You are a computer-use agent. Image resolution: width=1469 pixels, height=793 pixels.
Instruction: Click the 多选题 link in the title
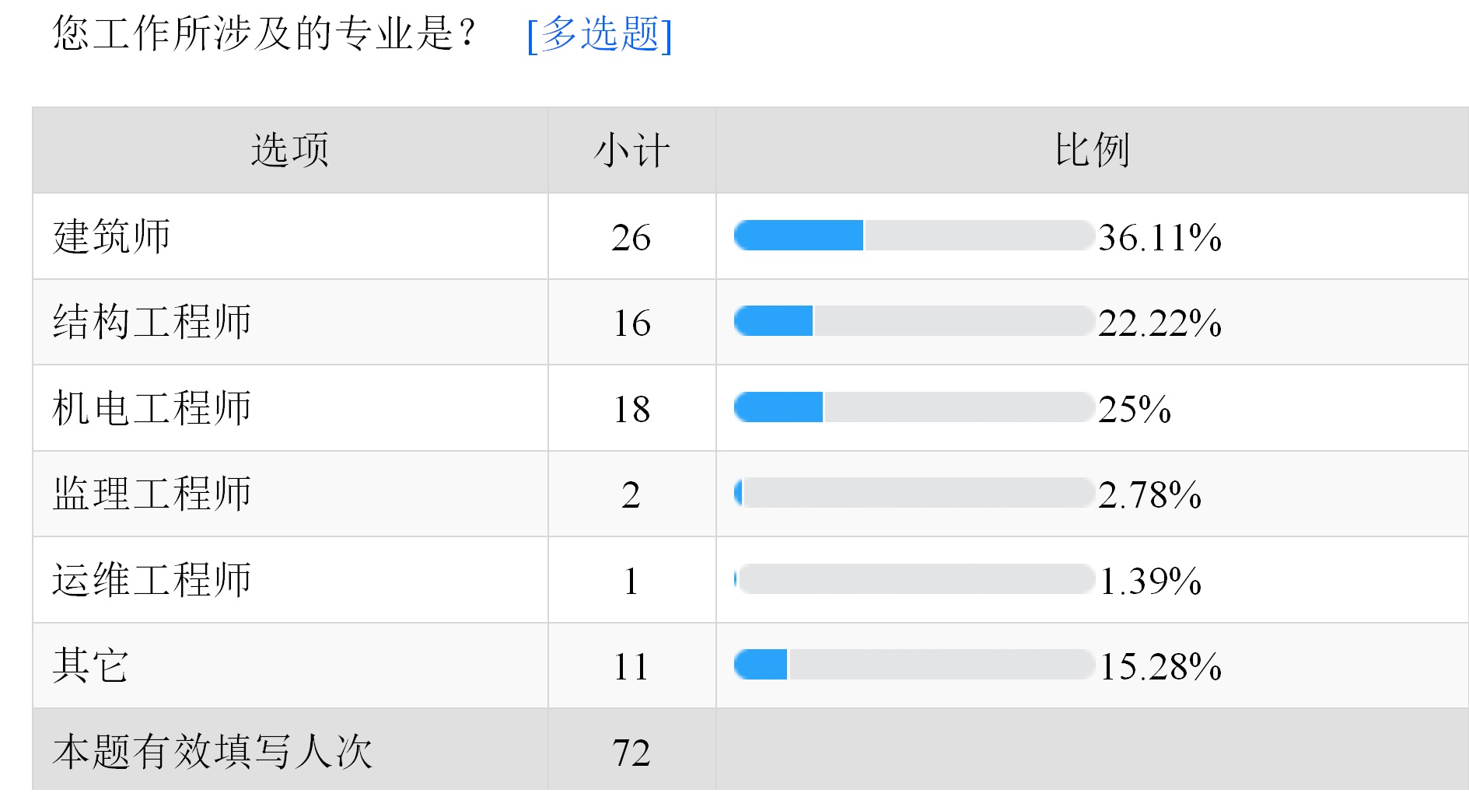tap(600, 34)
